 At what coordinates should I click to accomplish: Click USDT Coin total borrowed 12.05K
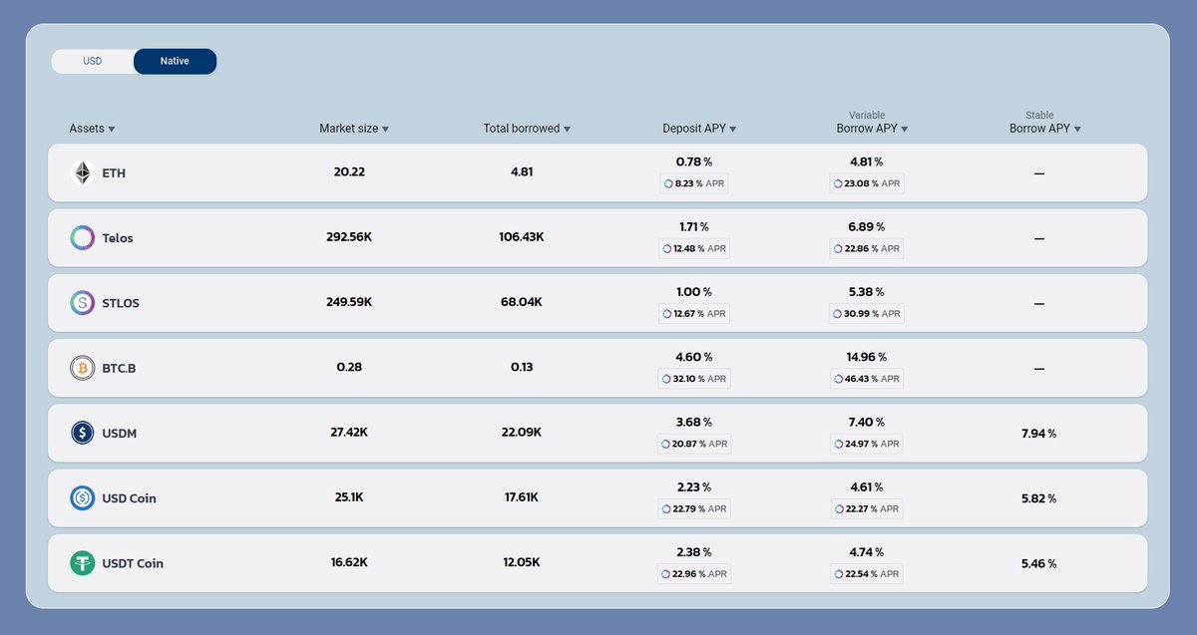[522, 562]
